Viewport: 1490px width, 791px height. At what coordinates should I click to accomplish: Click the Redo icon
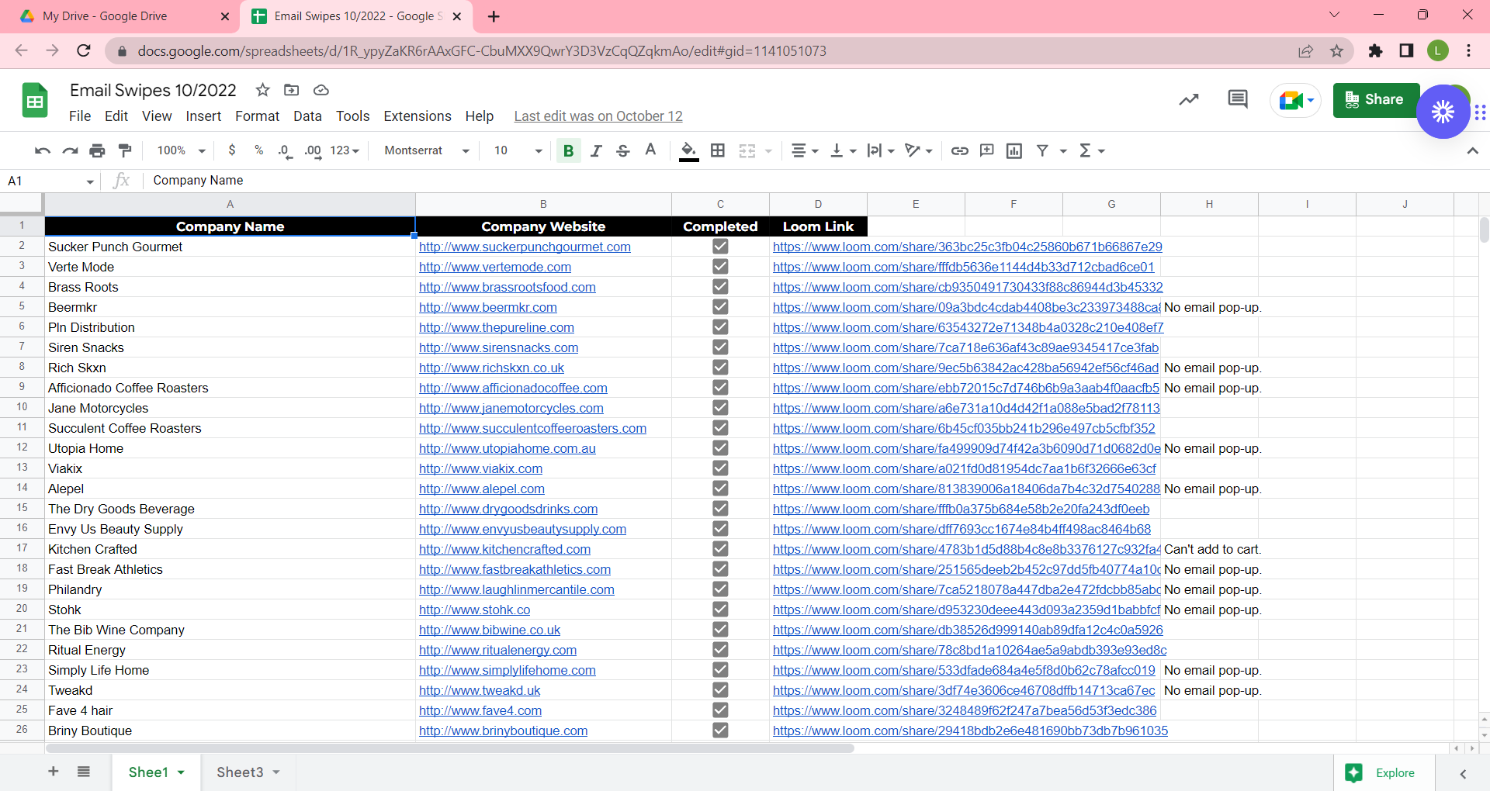click(x=70, y=150)
